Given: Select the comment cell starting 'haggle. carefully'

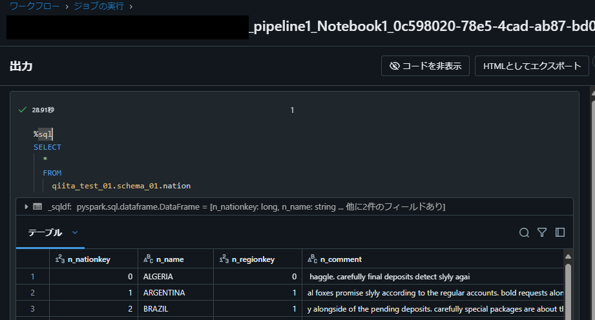Looking at the screenshot, I should 433,277.
